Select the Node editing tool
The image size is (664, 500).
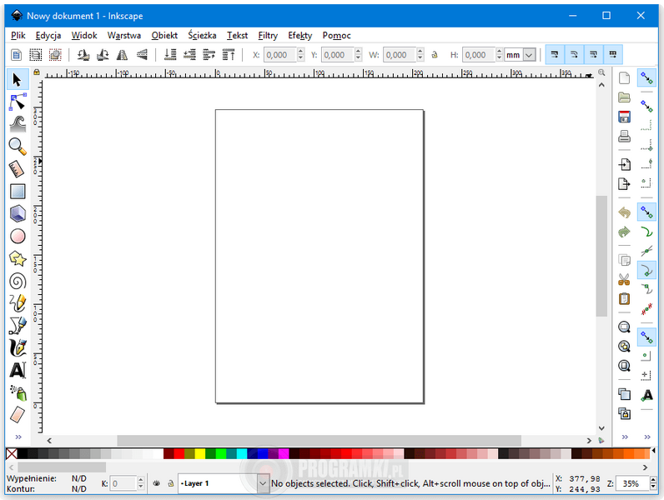(x=18, y=102)
